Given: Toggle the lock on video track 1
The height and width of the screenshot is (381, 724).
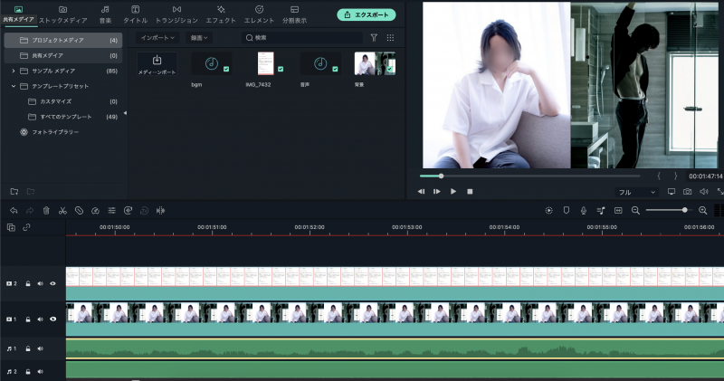Looking at the screenshot, I should coord(28,319).
